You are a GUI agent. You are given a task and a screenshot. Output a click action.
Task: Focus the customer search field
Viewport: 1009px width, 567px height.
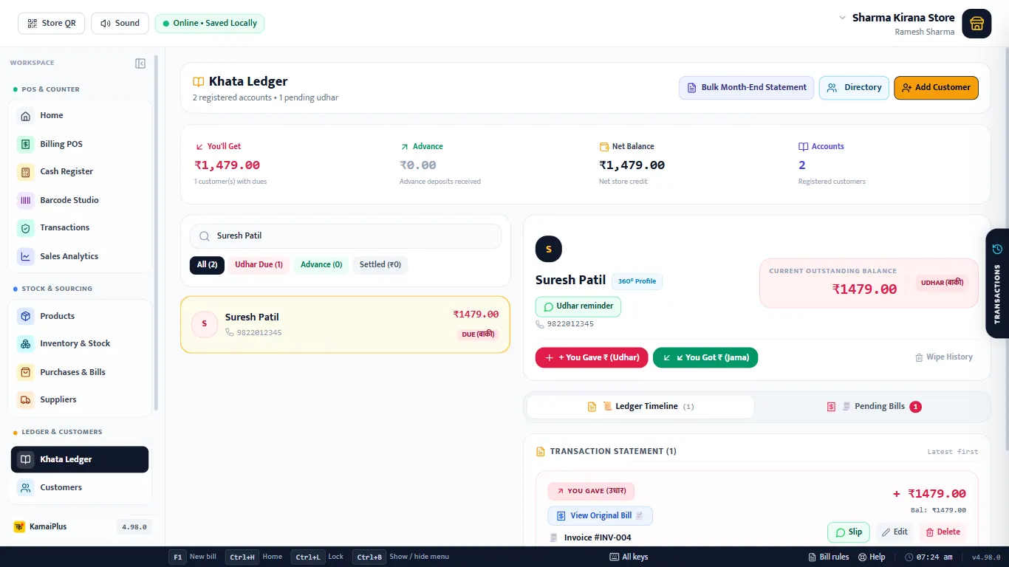tap(346, 236)
